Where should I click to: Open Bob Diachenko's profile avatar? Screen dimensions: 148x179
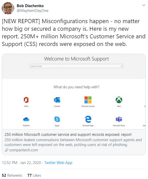[x=8, y=8]
